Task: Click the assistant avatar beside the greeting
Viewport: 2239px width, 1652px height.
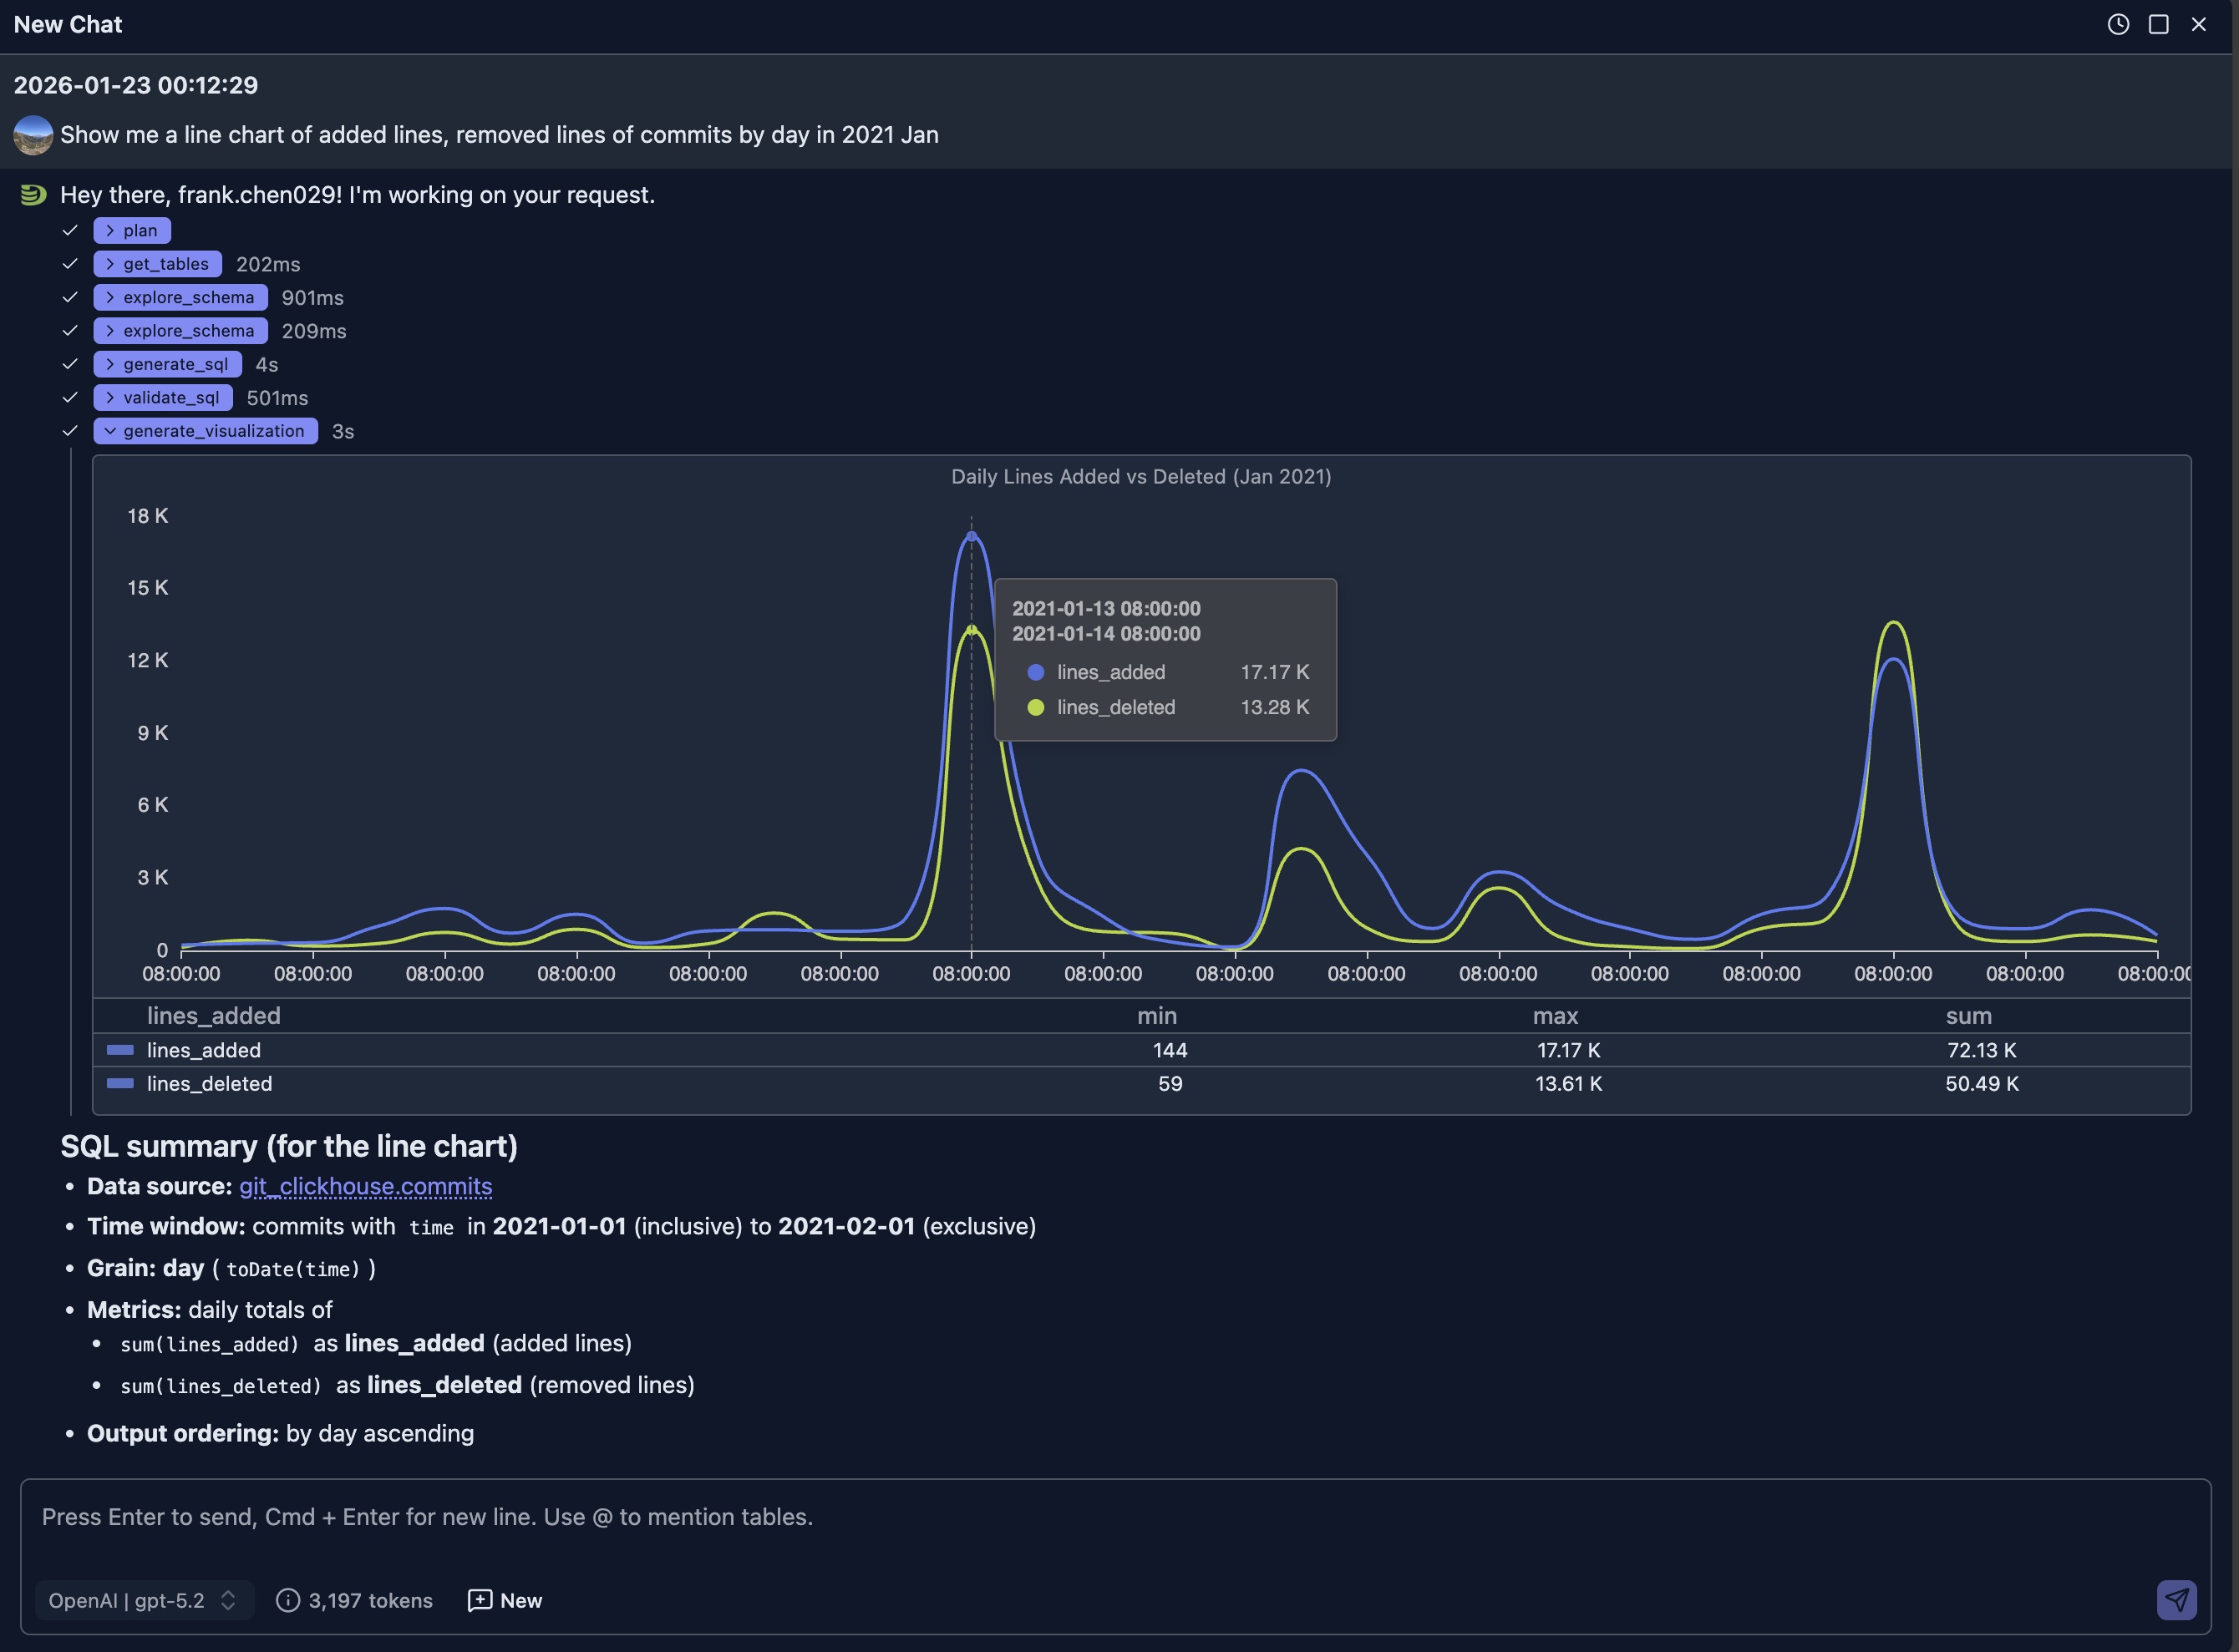Action: click(33, 195)
